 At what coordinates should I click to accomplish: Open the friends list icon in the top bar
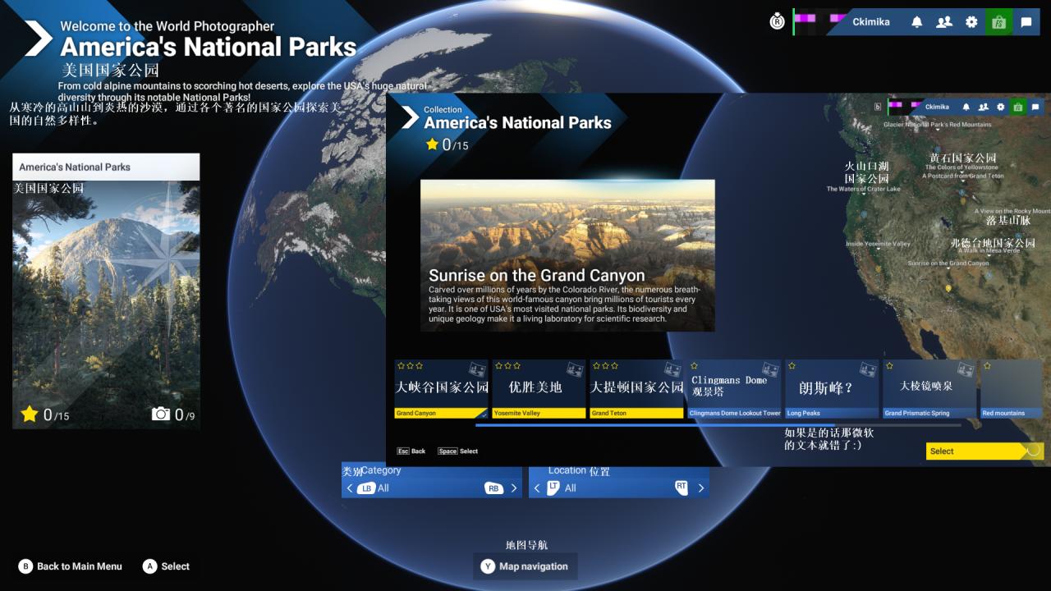coord(944,22)
